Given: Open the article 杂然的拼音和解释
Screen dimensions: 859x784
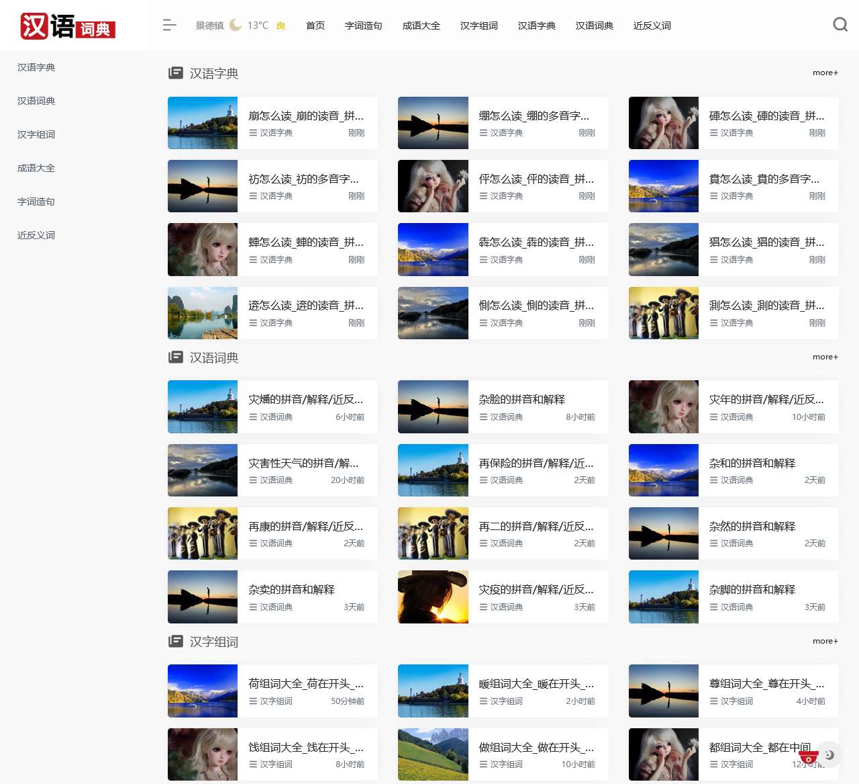Looking at the screenshot, I should click(x=752, y=526).
